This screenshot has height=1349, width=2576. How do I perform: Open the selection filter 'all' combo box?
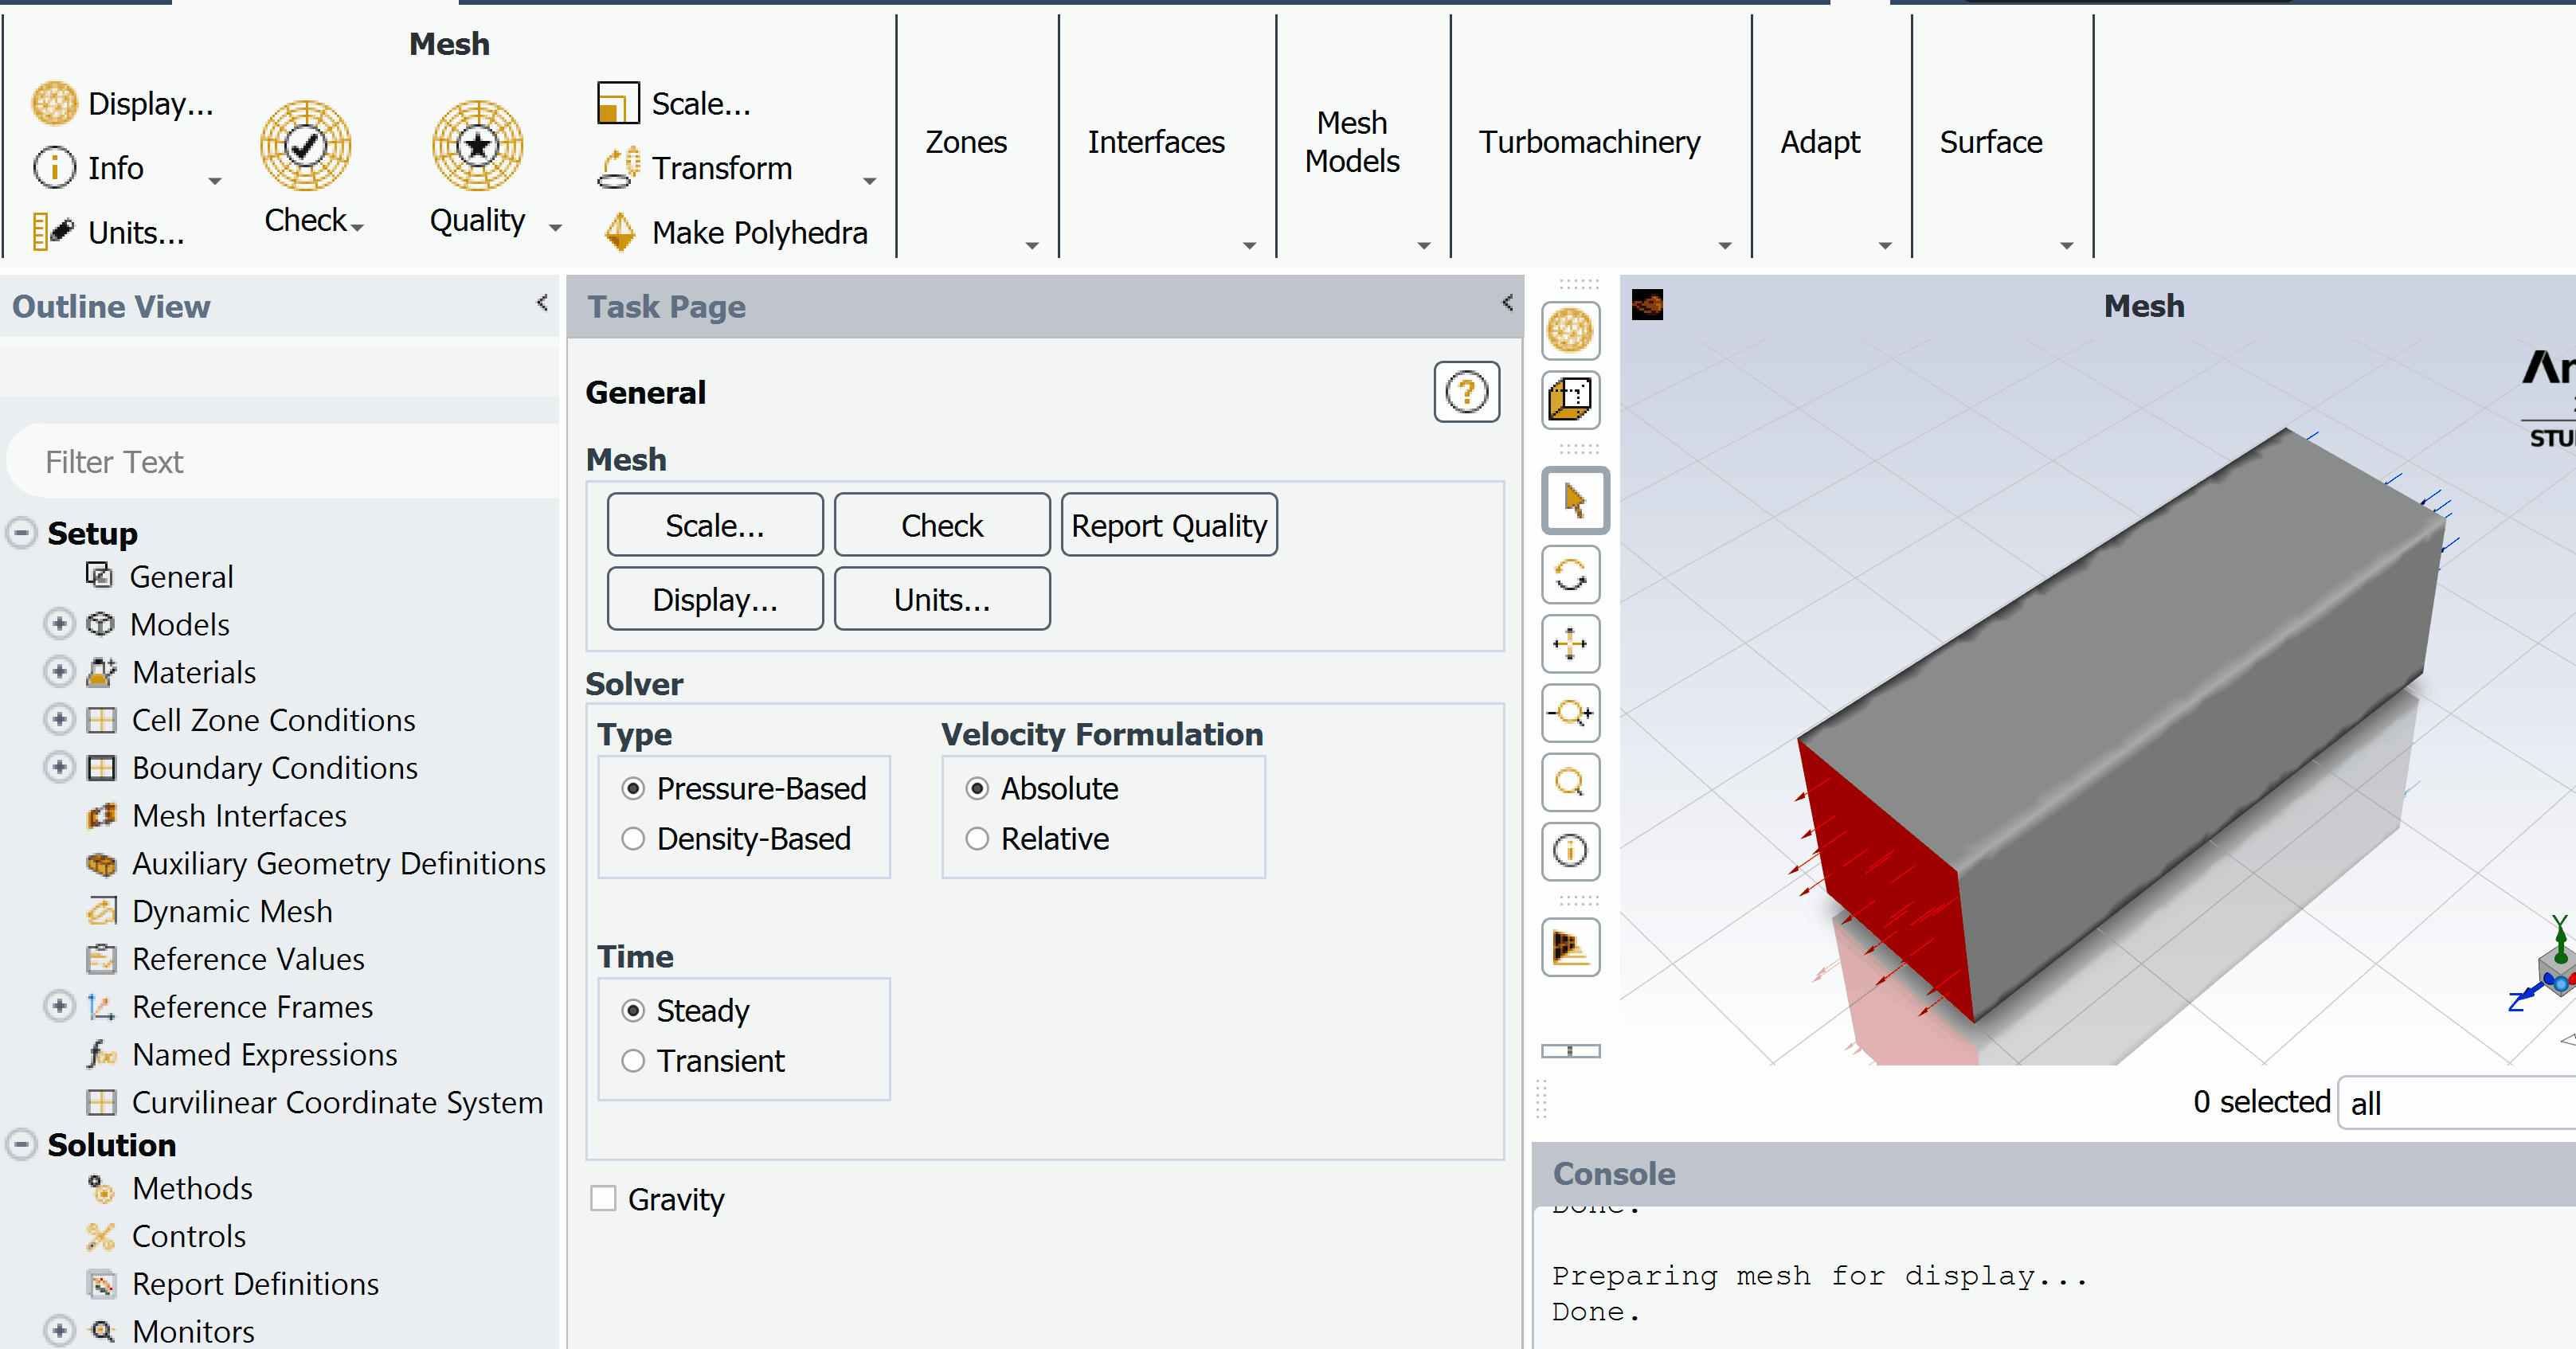[x=2457, y=1103]
